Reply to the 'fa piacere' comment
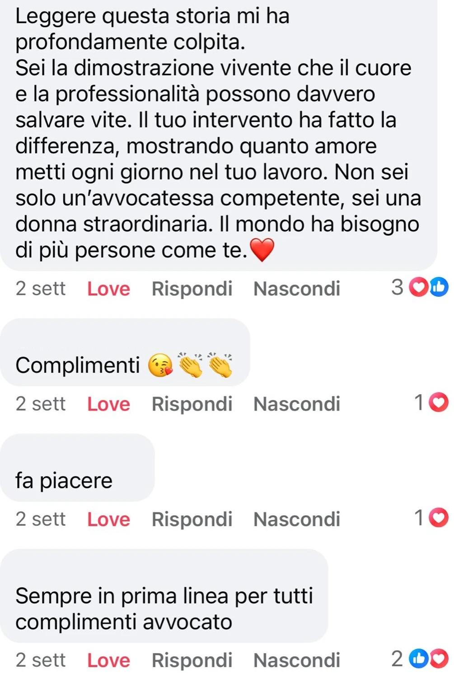 192,519
